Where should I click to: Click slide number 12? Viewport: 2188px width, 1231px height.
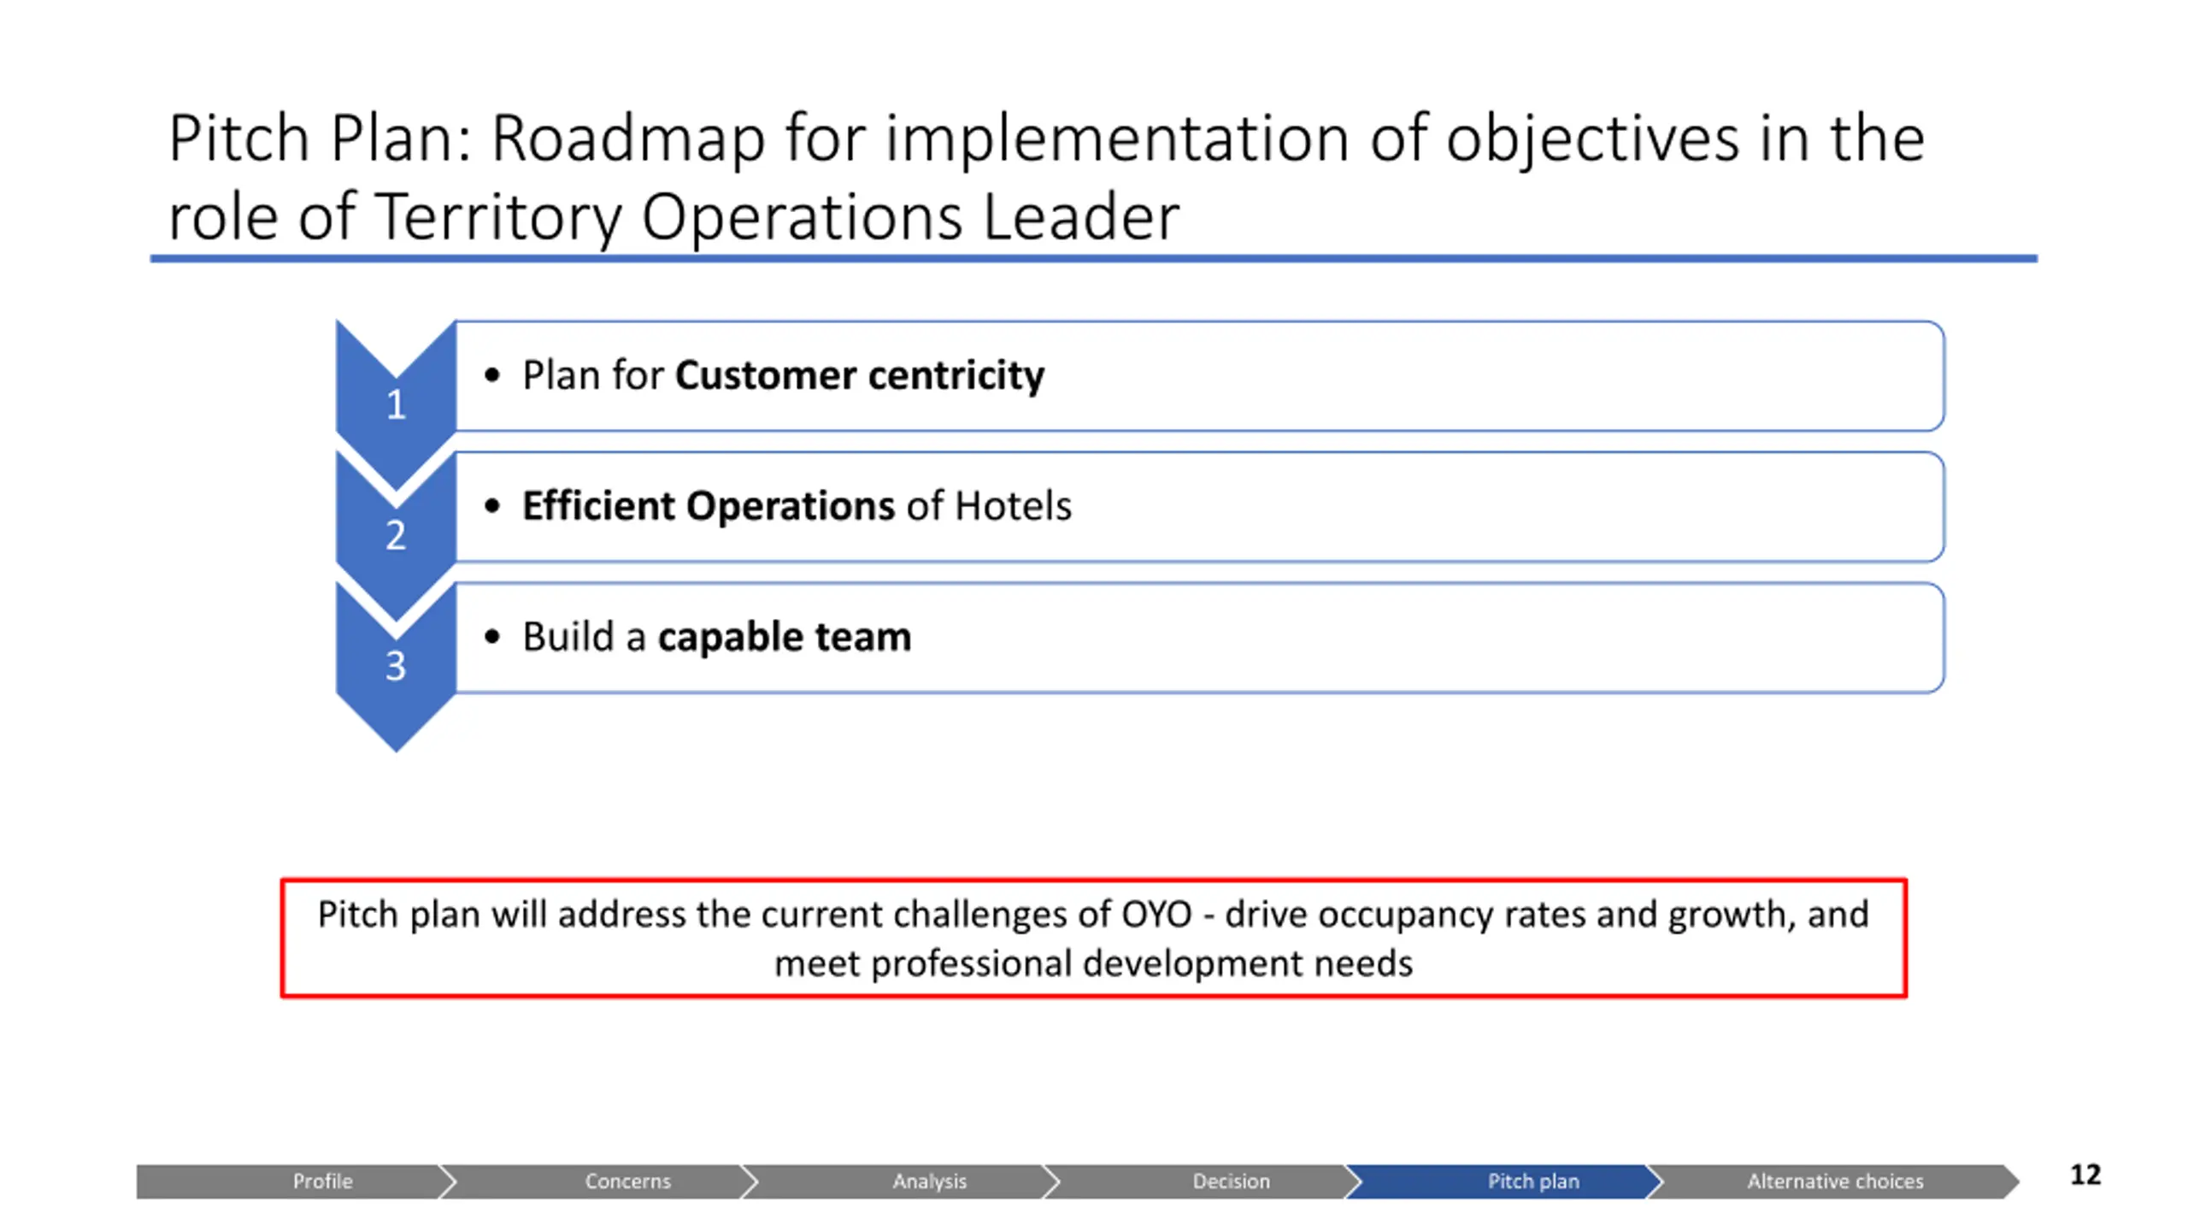pyautogui.click(x=2085, y=1175)
